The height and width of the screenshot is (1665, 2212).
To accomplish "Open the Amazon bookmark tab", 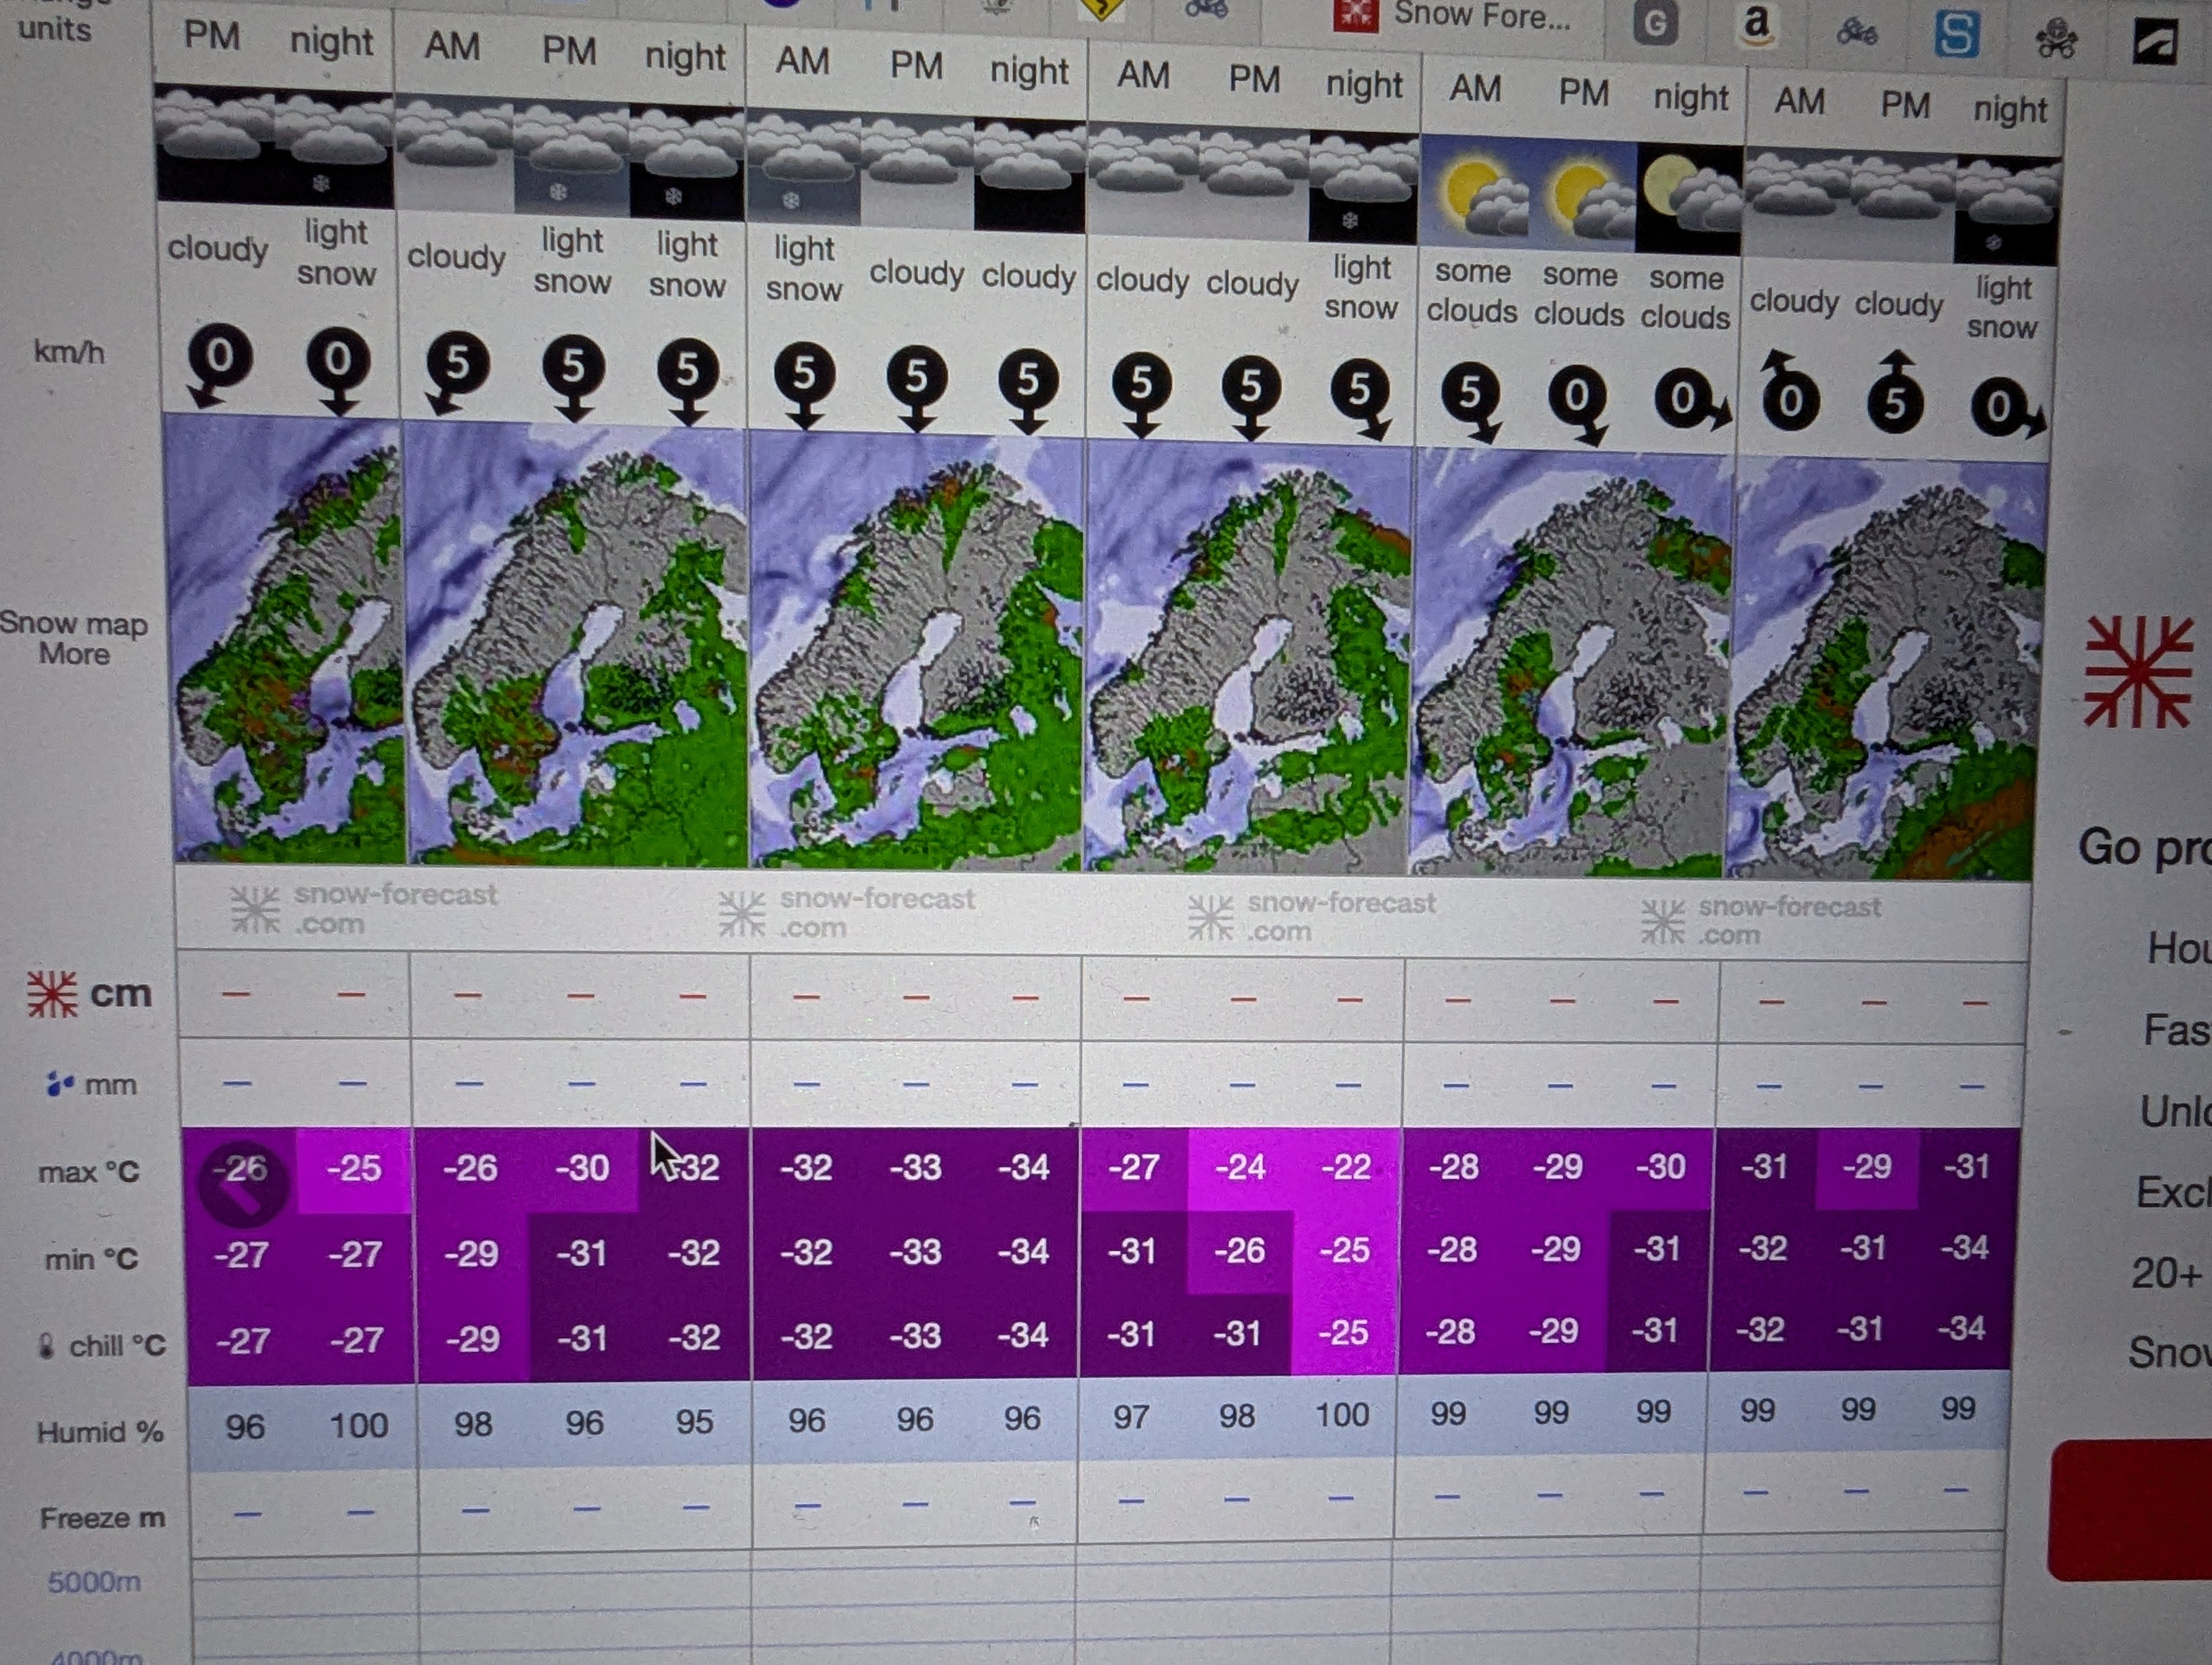I will tap(1755, 24).
